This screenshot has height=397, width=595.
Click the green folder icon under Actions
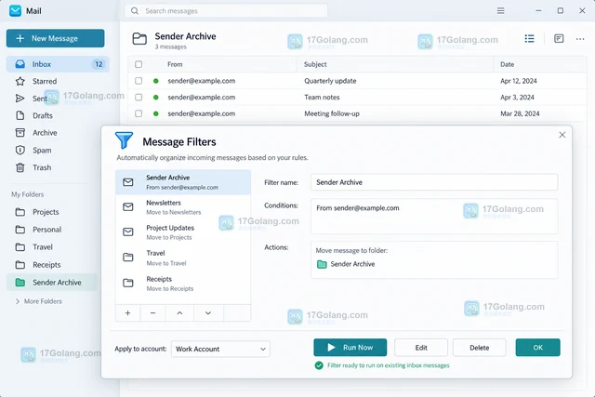(322, 264)
